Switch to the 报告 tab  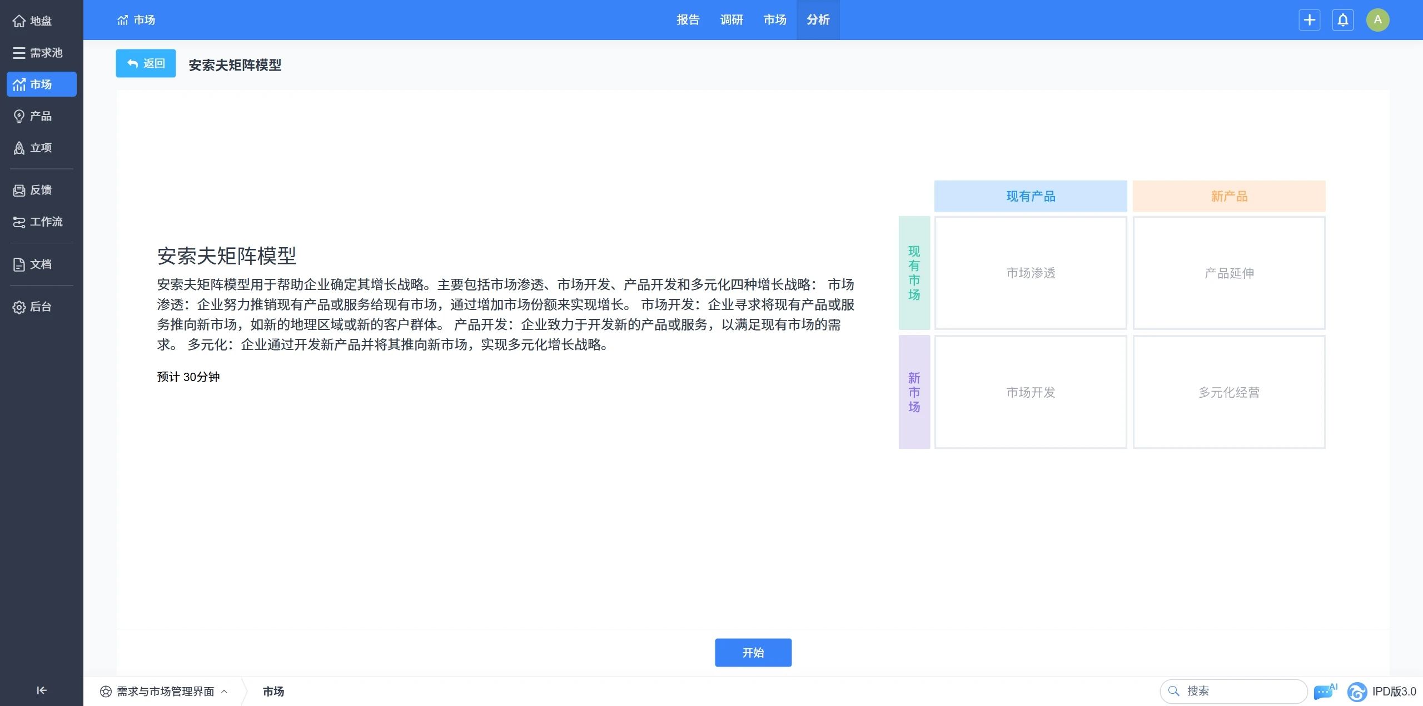688,20
